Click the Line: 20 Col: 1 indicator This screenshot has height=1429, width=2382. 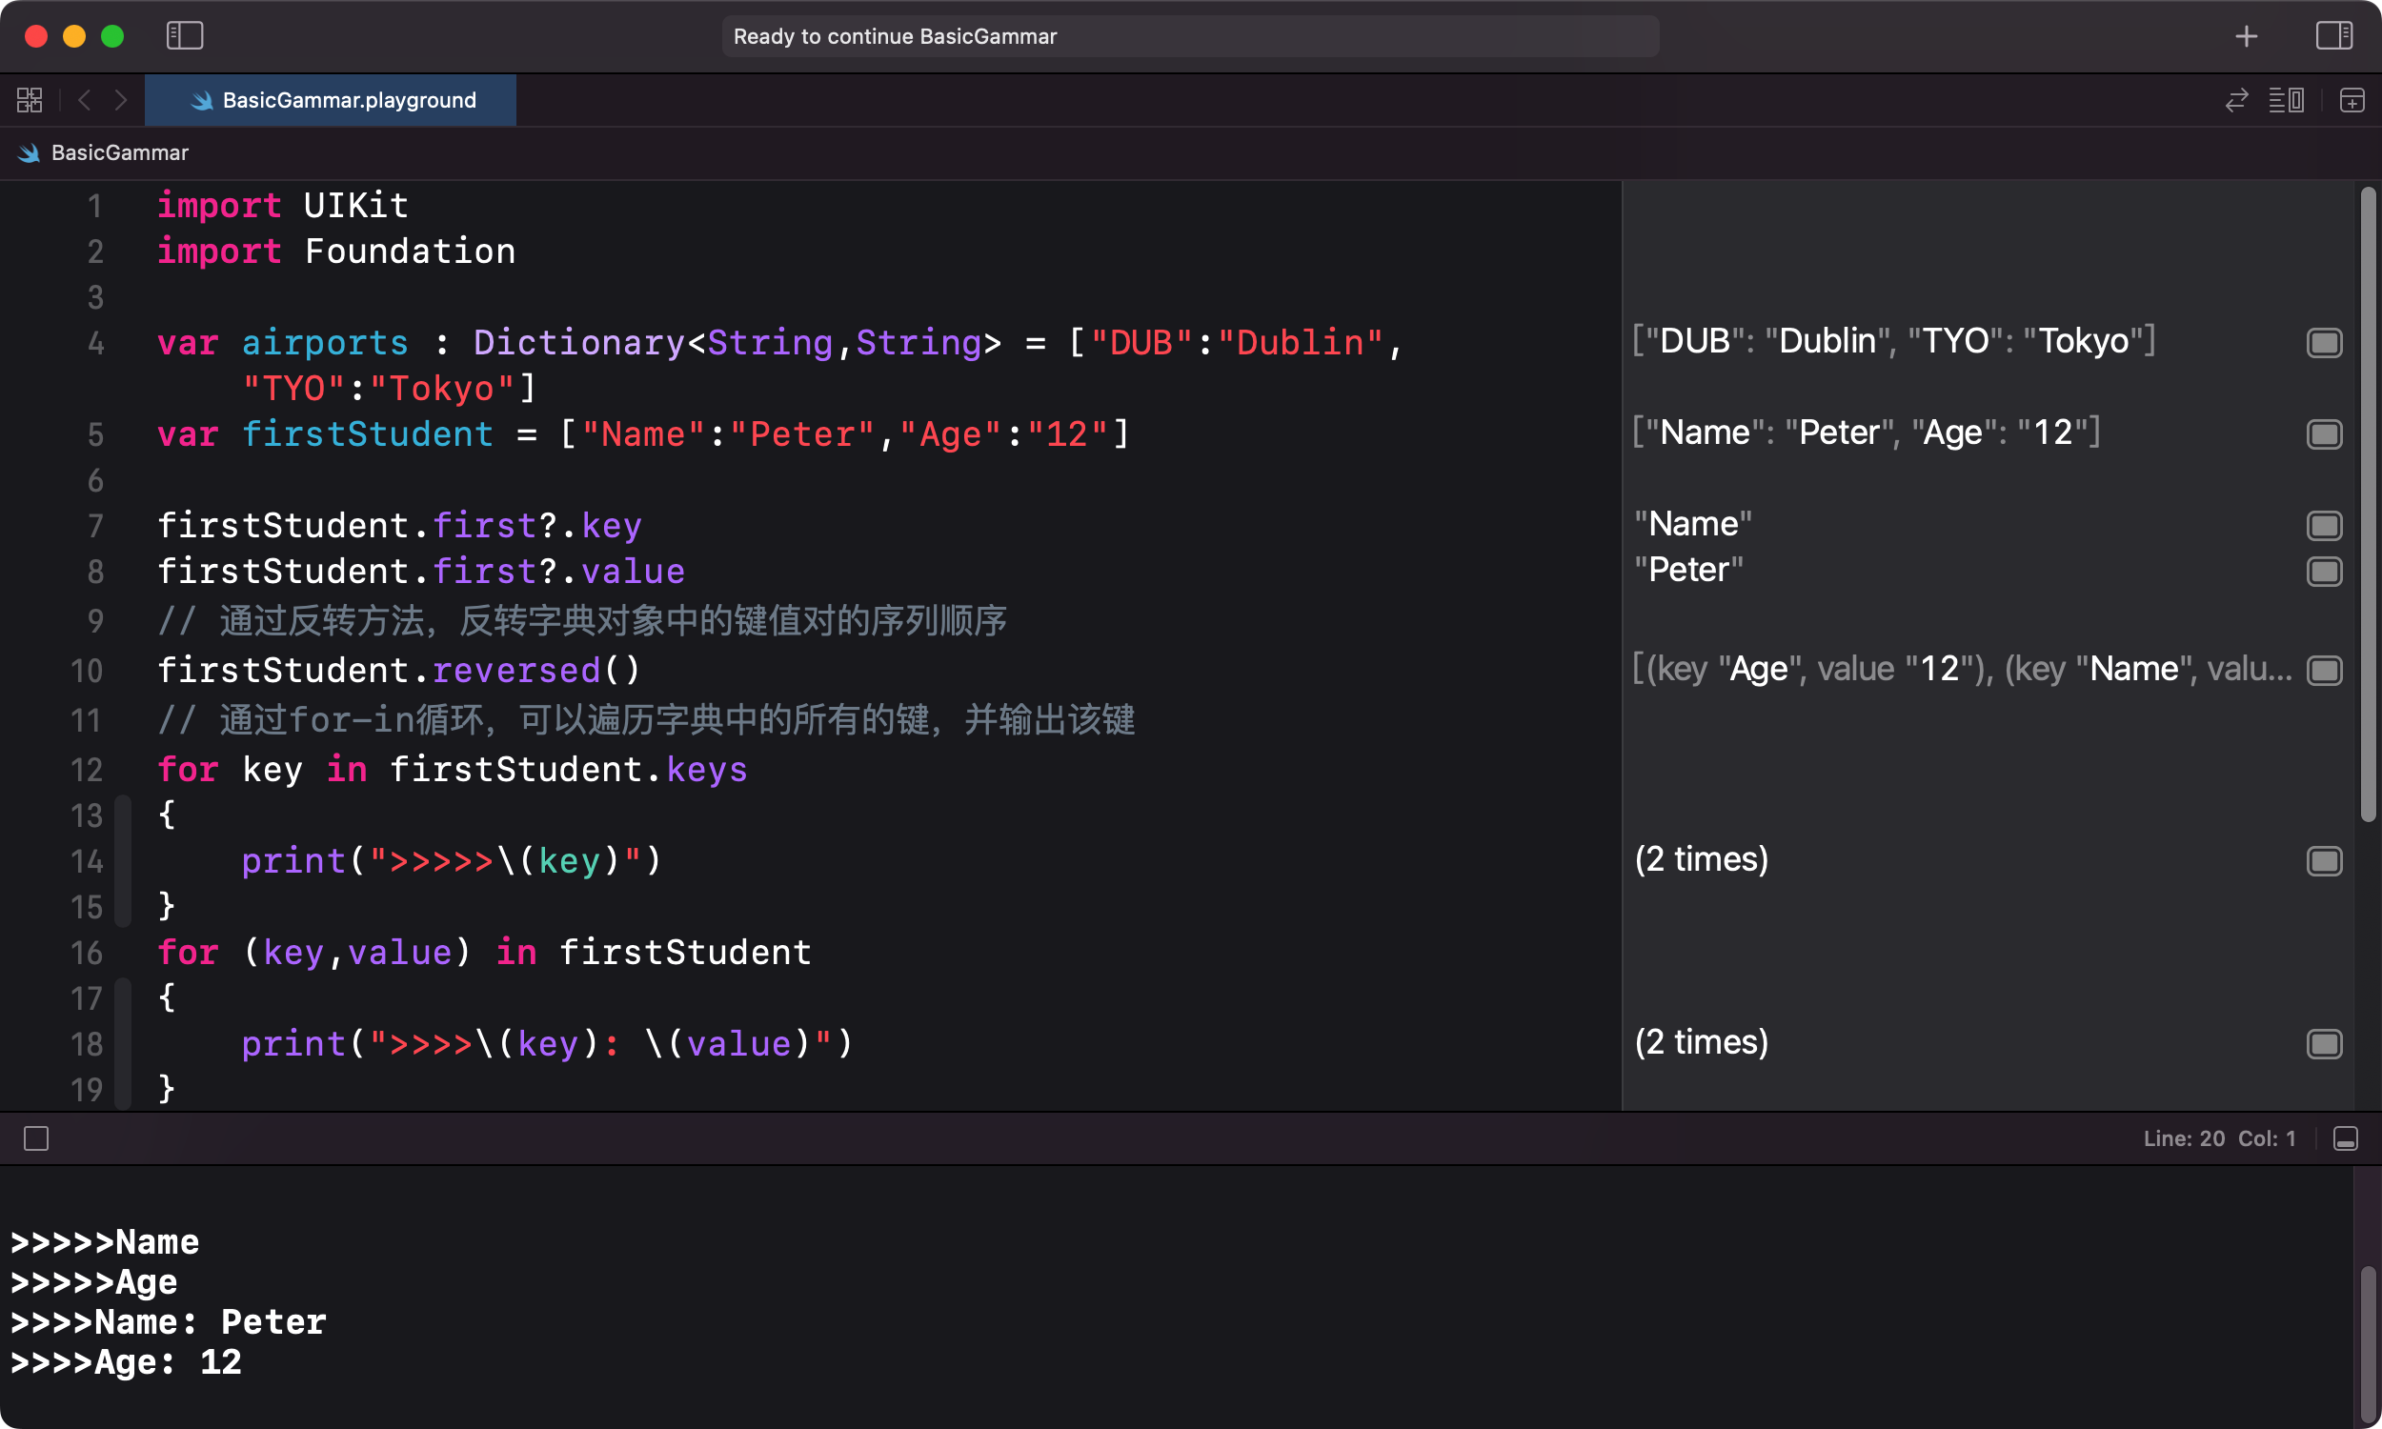click(2219, 1139)
